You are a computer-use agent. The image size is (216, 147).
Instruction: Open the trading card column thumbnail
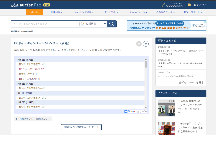click(167, 128)
